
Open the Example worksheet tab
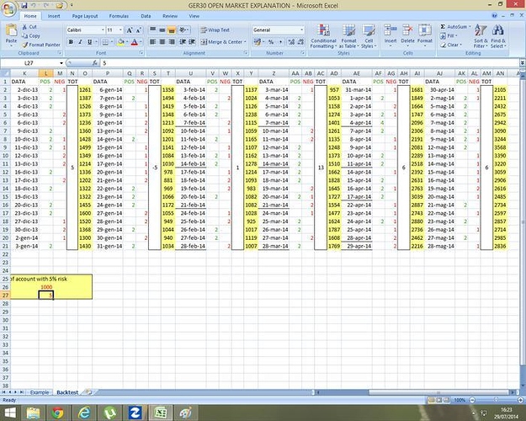pyautogui.click(x=40, y=392)
